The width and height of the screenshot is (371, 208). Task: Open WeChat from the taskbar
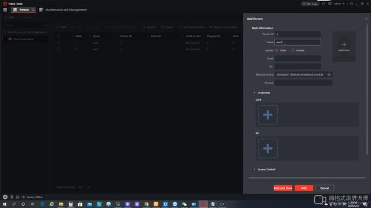[184, 204]
